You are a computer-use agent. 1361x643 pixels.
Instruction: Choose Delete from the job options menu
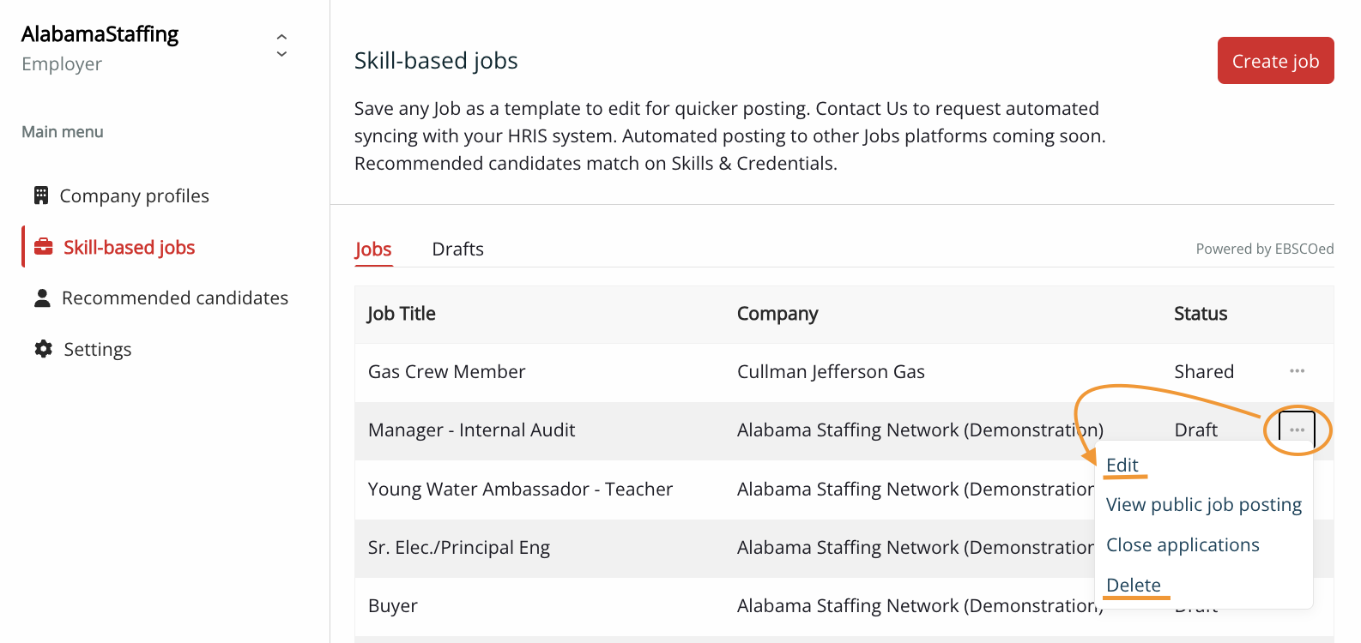point(1133,586)
